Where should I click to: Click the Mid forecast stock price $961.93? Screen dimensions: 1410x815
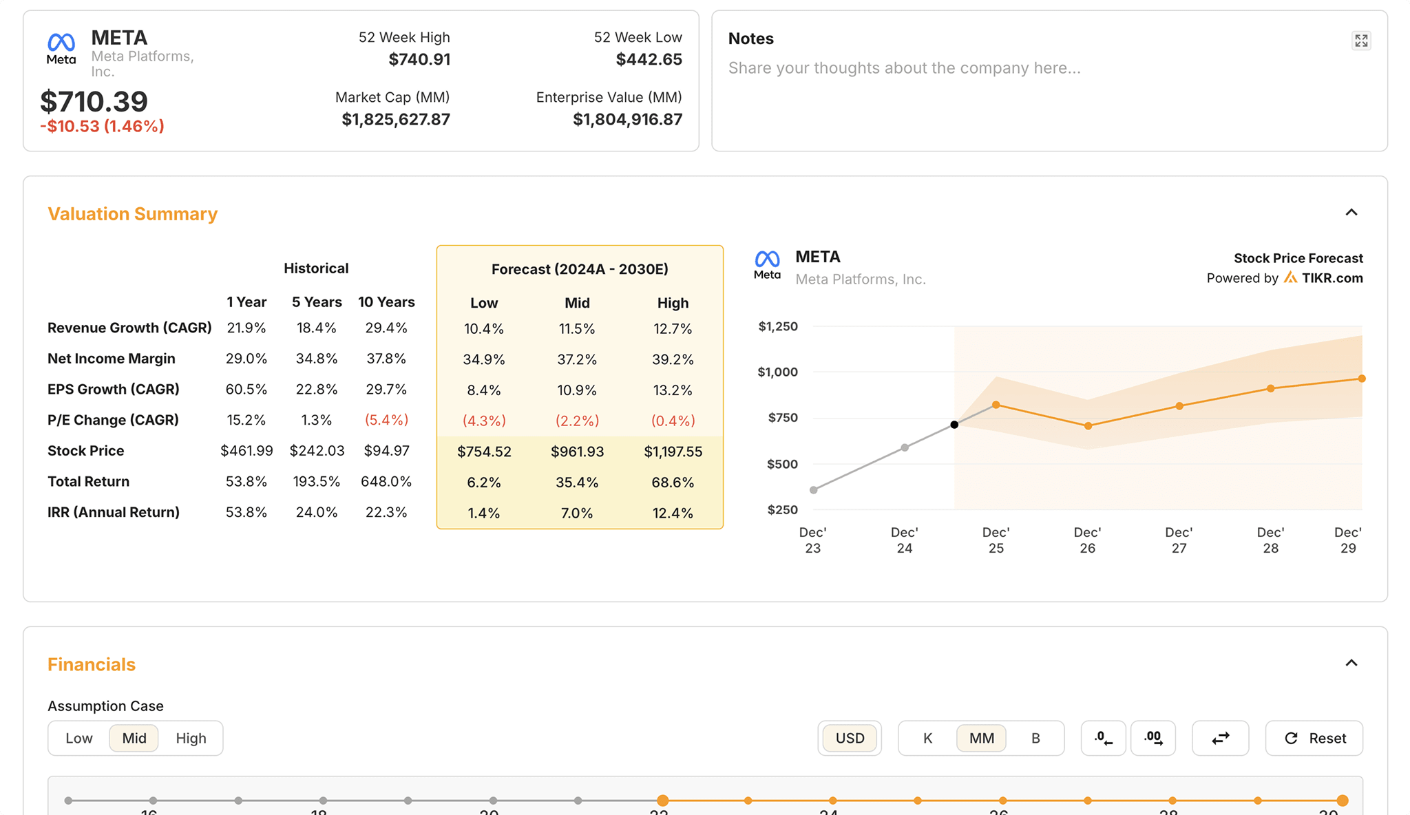pyautogui.click(x=577, y=452)
